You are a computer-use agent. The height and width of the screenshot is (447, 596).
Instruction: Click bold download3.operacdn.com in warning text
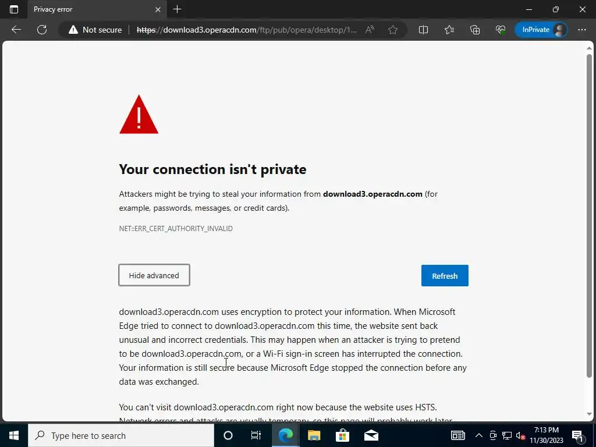point(372,194)
